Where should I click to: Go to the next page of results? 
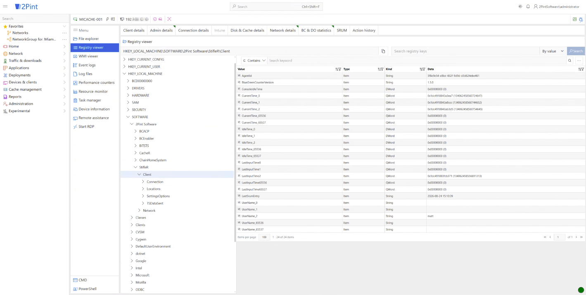point(576,237)
